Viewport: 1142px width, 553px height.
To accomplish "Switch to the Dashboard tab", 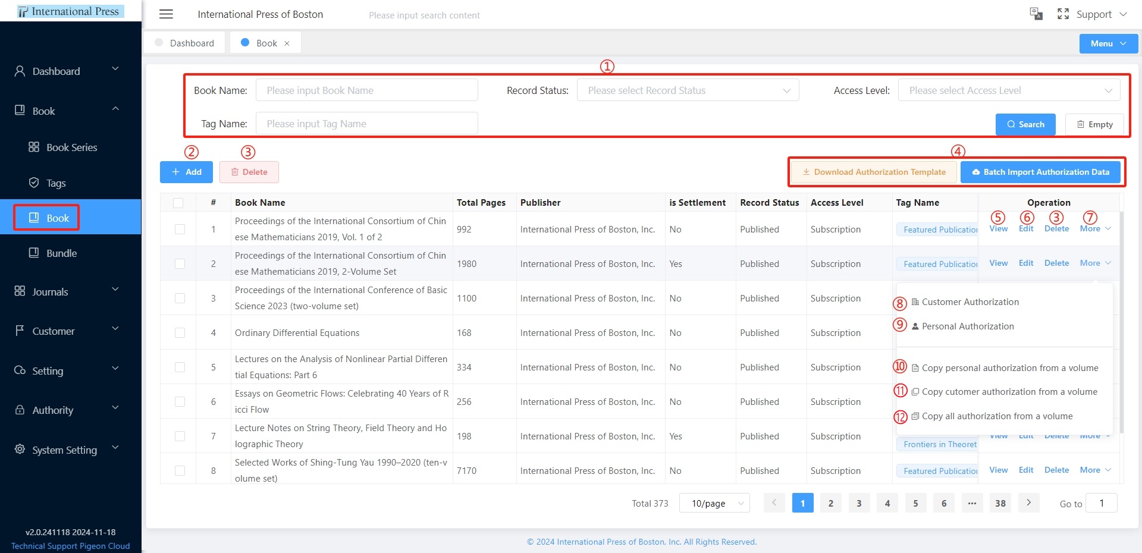I will pyautogui.click(x=184, y=43).
